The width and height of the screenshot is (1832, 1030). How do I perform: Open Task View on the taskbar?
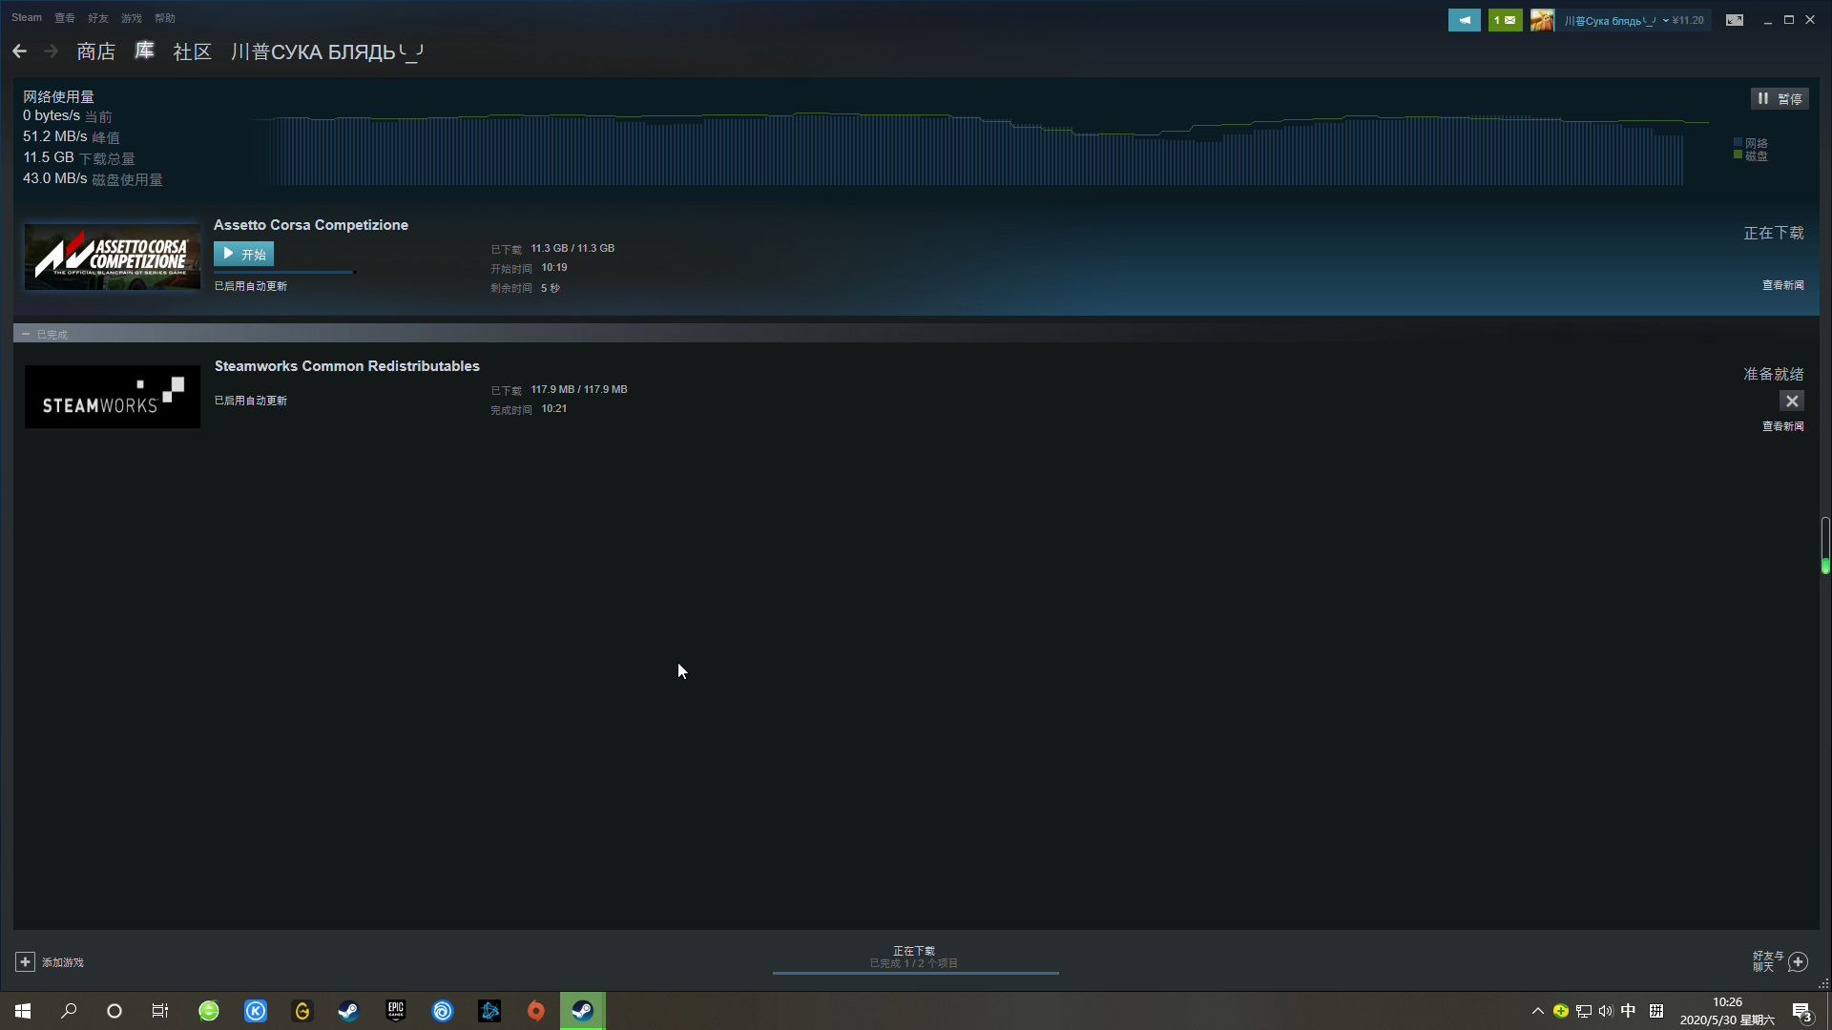tap(160, 1011)
